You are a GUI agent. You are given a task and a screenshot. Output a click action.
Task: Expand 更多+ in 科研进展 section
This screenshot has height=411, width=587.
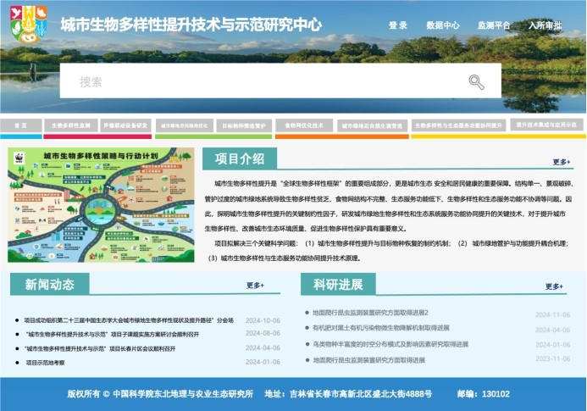click(555, 286)
